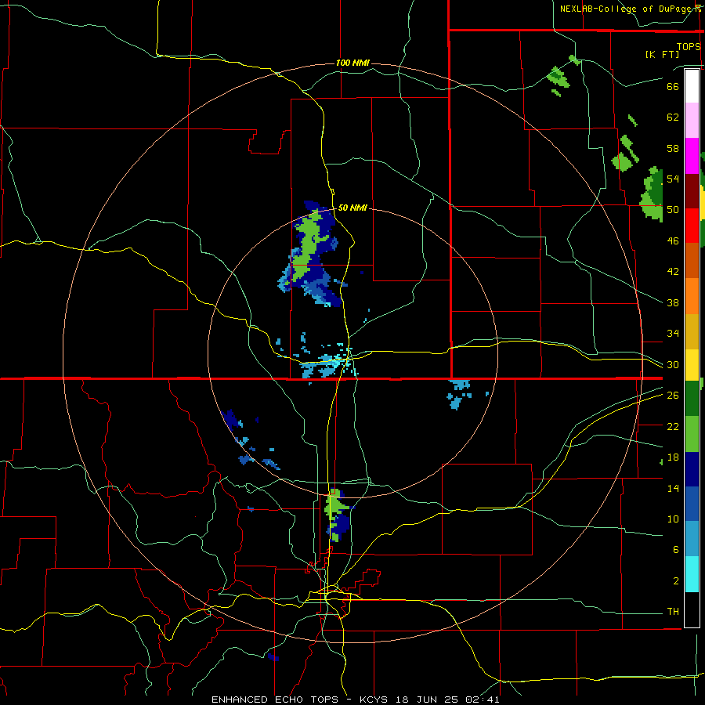The width and height of the screenshot is (705, 705).
Task: Click the 2 label on the legend
Action: coord(676,581)
